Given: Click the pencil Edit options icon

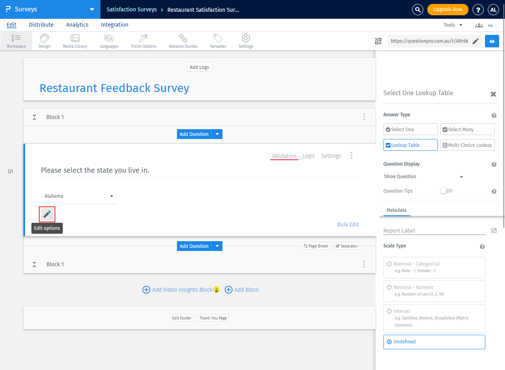Looking at the screenshot, I should coord(47,214).
